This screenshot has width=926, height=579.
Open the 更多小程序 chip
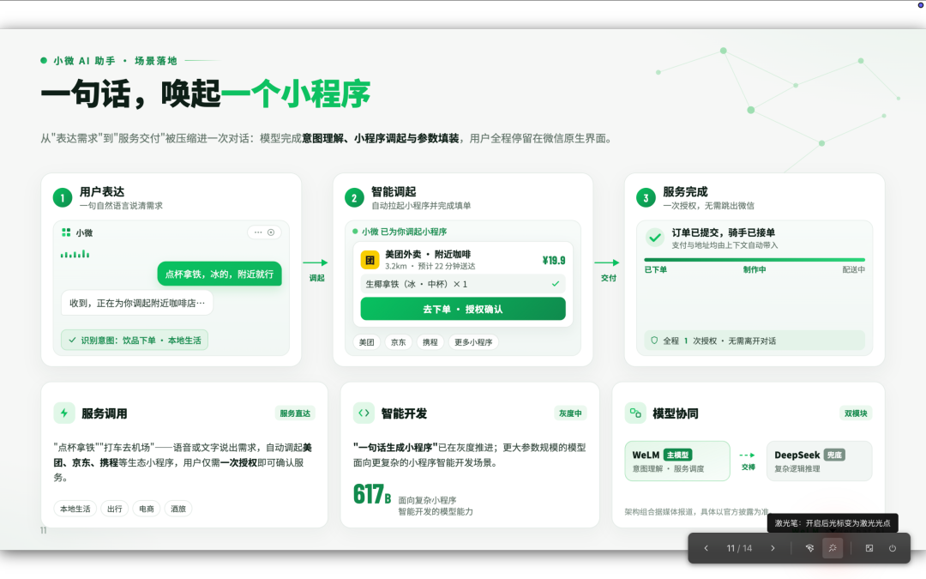click(473, 342)
